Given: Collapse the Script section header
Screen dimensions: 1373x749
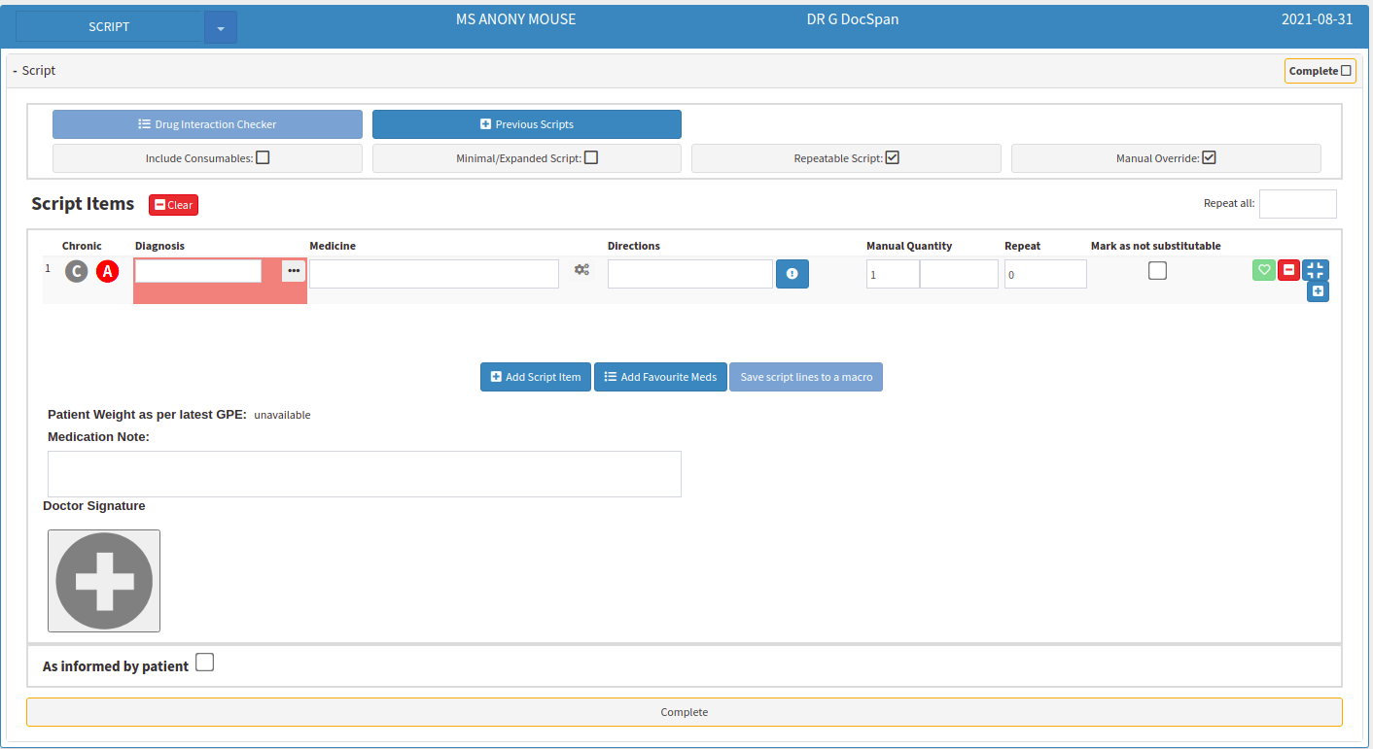Looking at the screenshot, I should tap(34, 71).
